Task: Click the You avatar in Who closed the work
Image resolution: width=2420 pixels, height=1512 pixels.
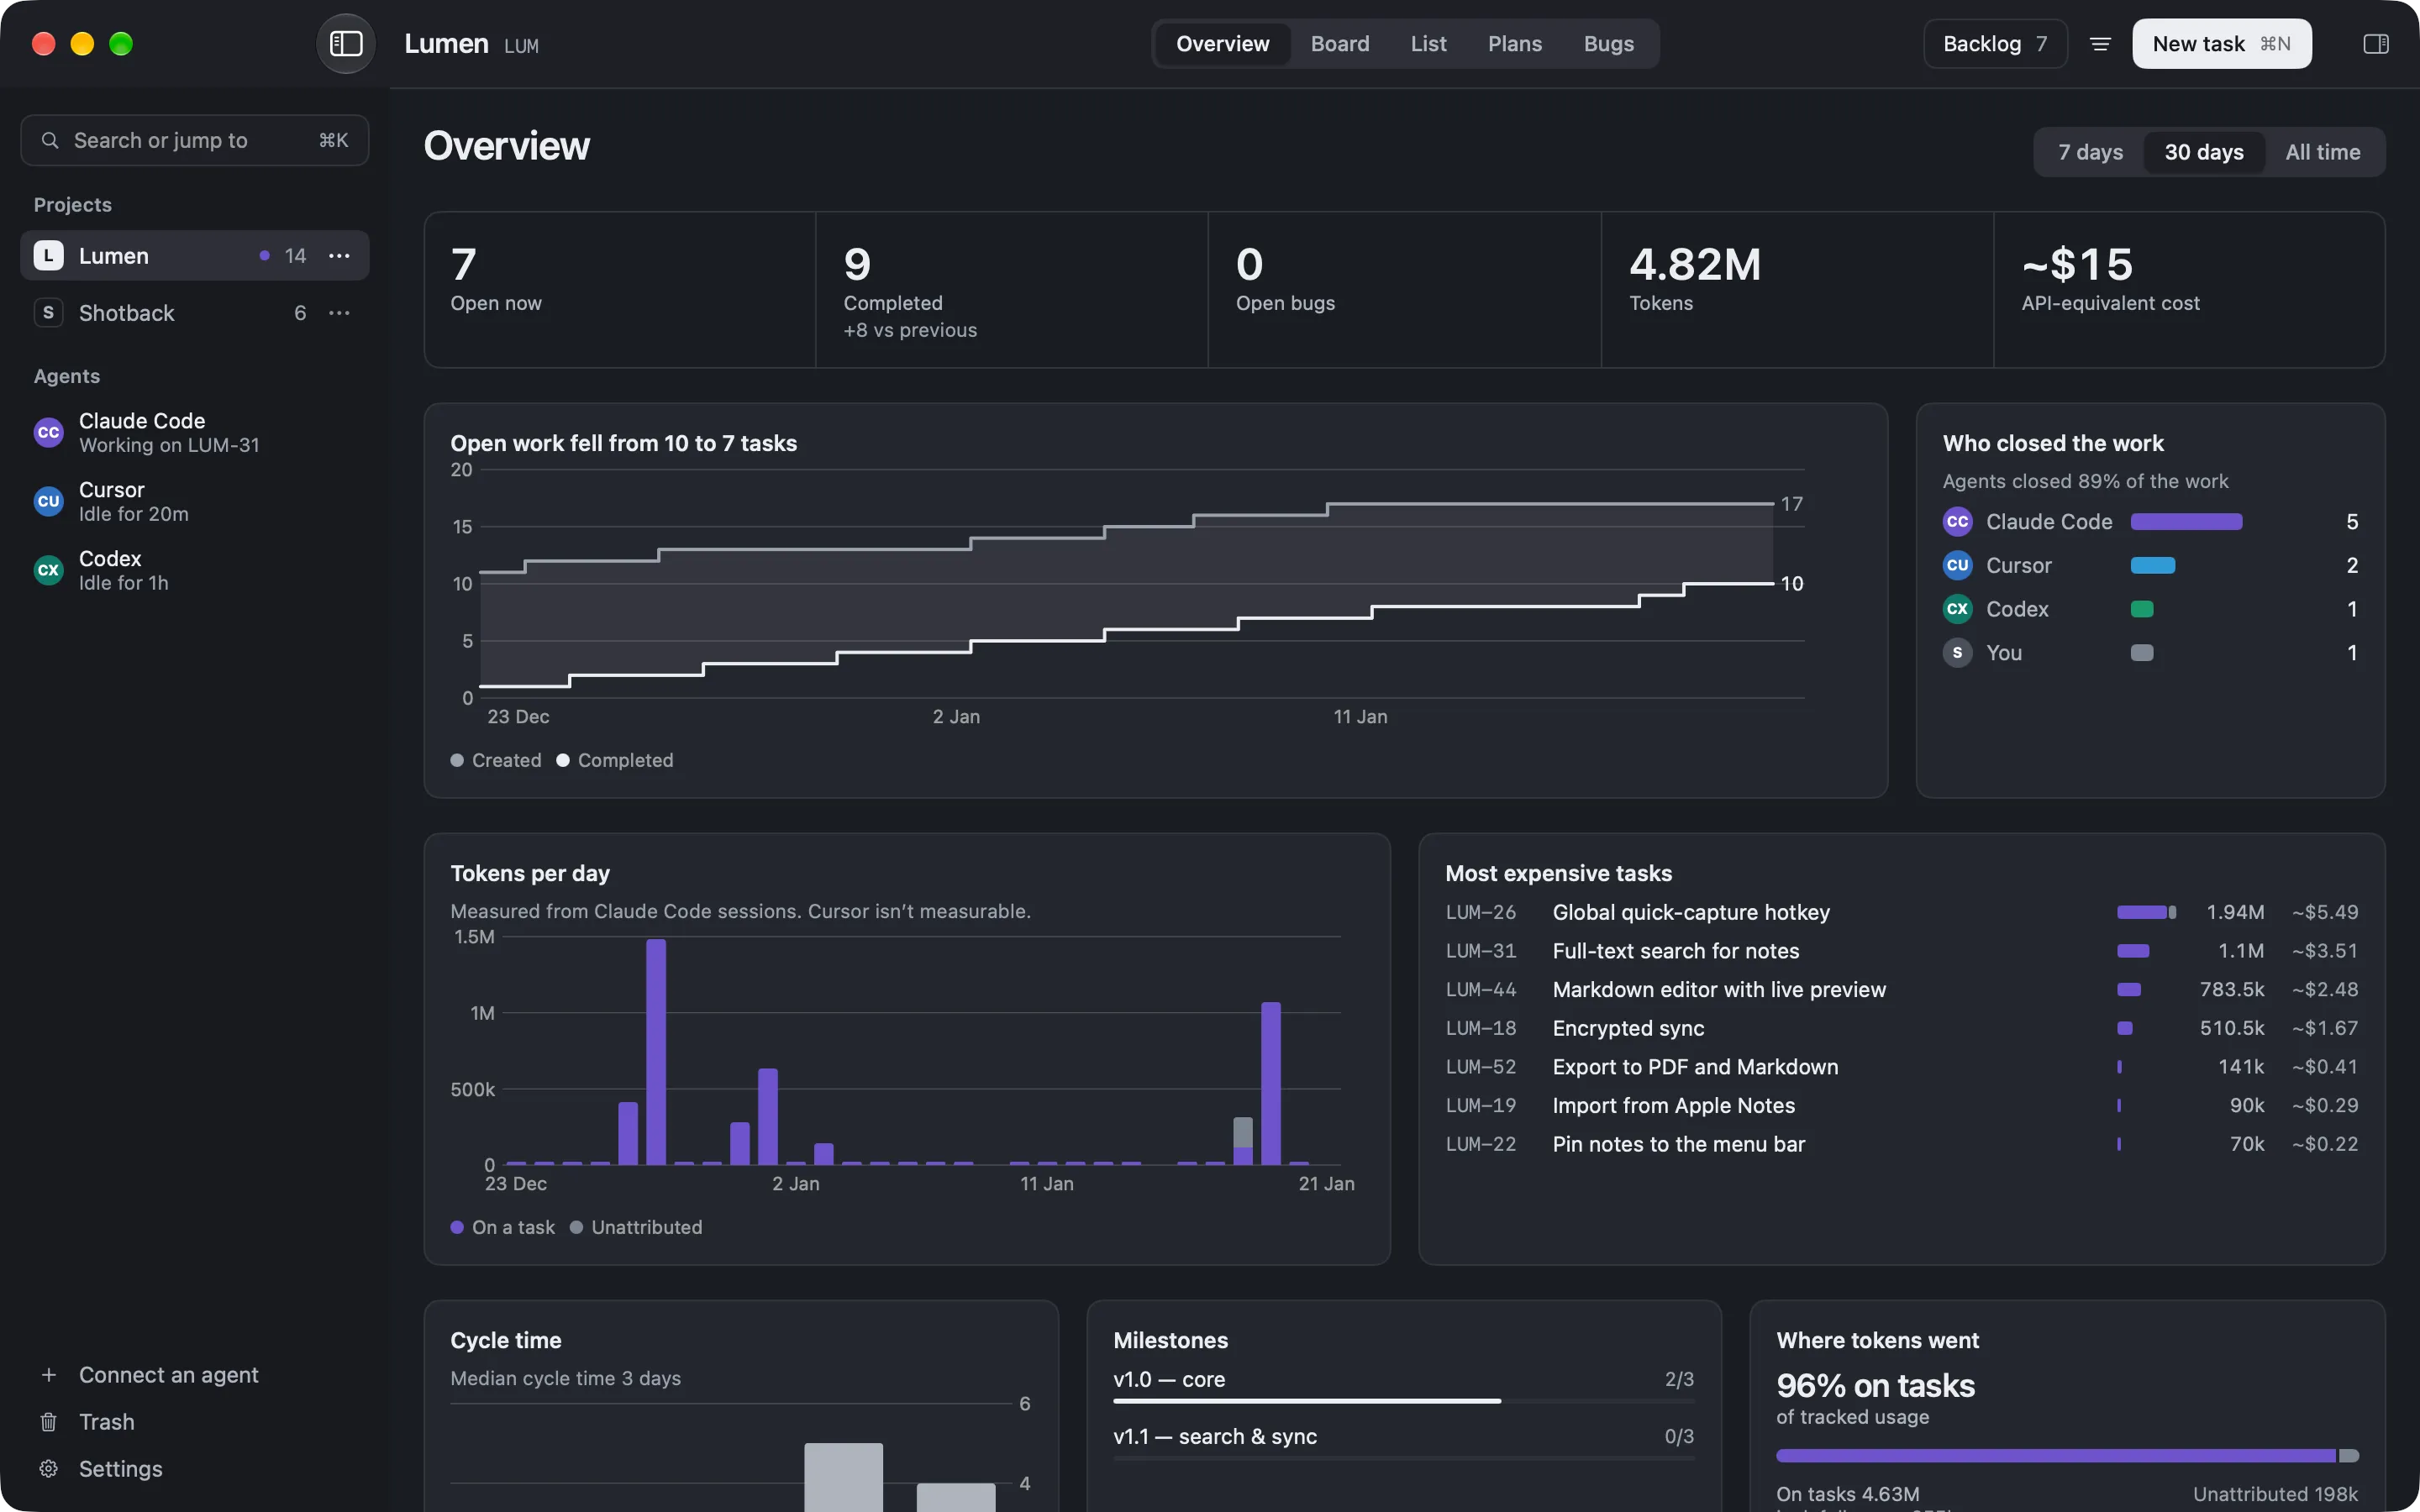Action: tap(1957, 653)
